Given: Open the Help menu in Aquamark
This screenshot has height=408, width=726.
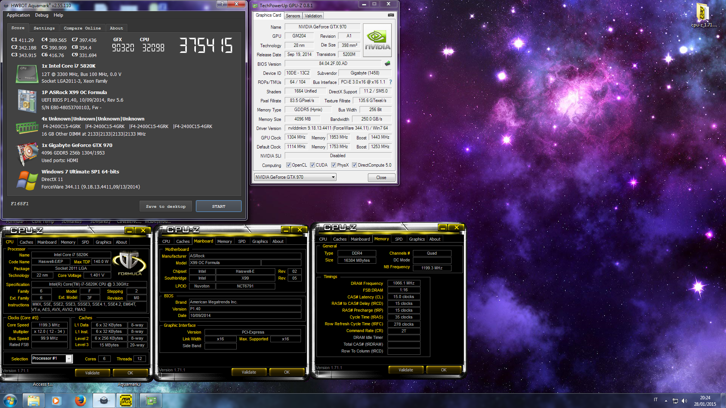Looking at the screenshot, I should [x=58, y=15].
